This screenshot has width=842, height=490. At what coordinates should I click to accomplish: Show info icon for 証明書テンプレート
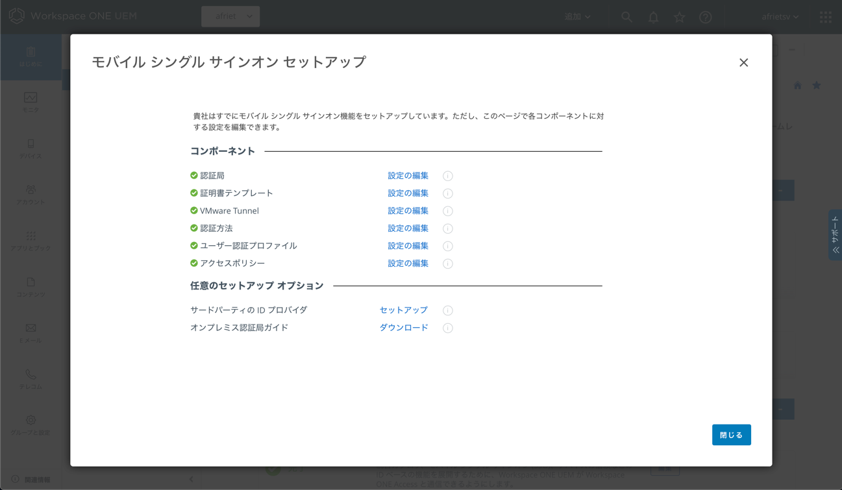click(x=448, y=193)
